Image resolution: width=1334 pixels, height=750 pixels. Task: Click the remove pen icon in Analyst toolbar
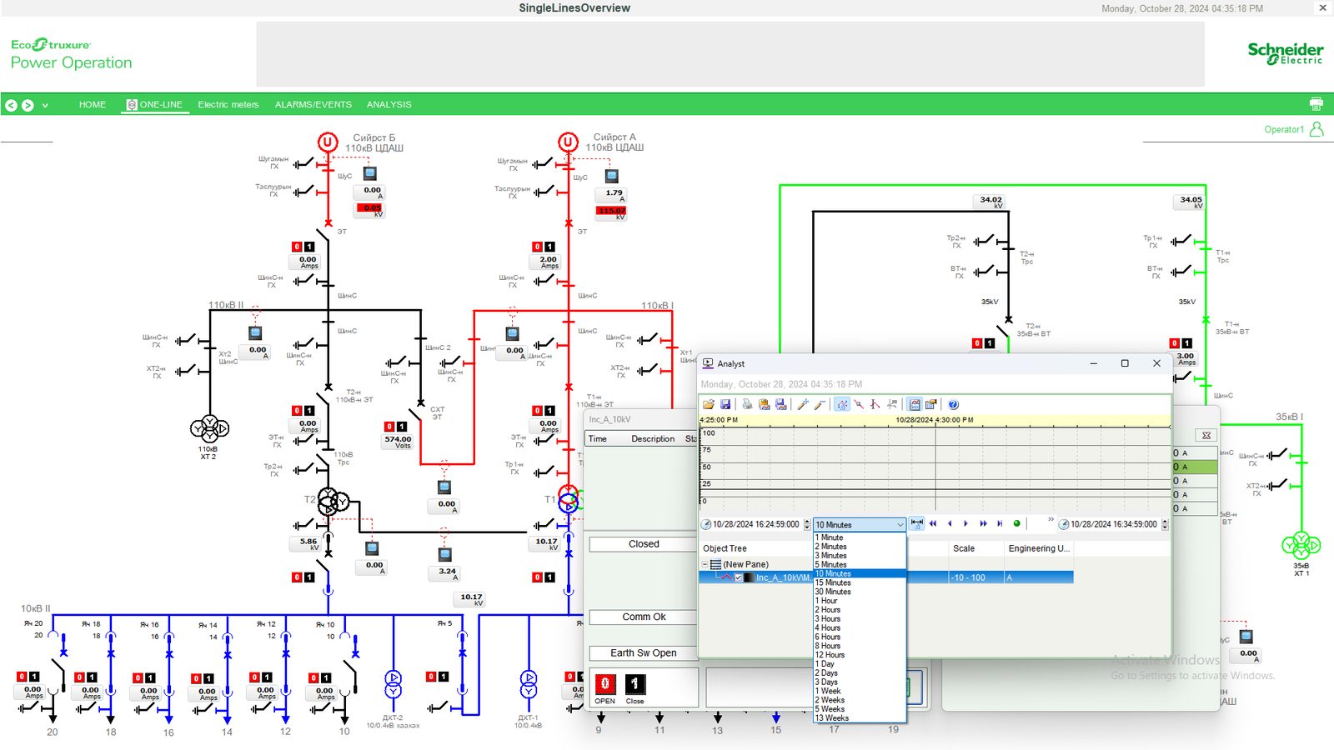[820, 404]
